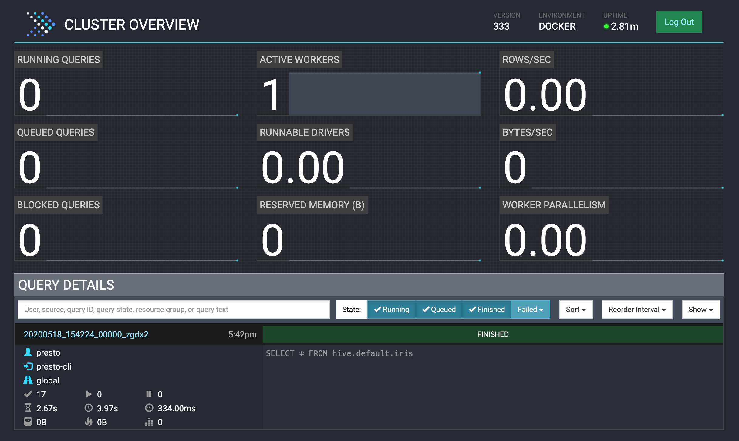Open the Sort dropdown
Image resolution: width=739 pixels, height=441 pixels.
[575, 309]
